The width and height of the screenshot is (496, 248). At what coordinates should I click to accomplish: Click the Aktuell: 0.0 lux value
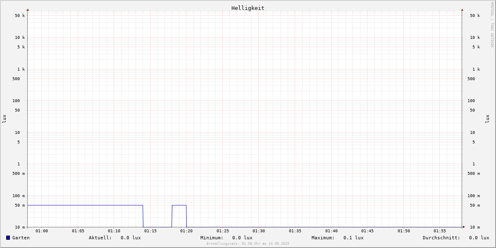click(x=115, y=238)
